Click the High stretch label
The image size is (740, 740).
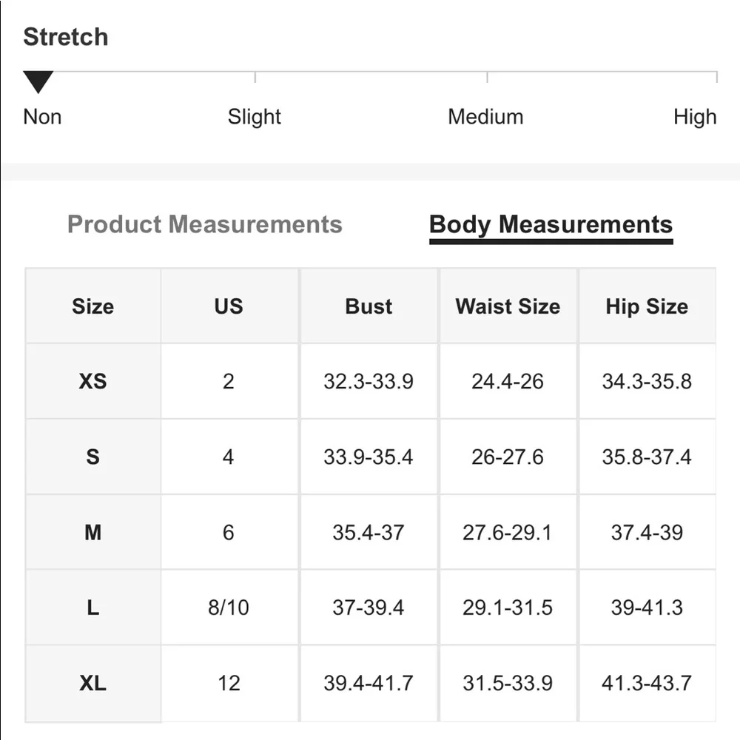[695, 117]
